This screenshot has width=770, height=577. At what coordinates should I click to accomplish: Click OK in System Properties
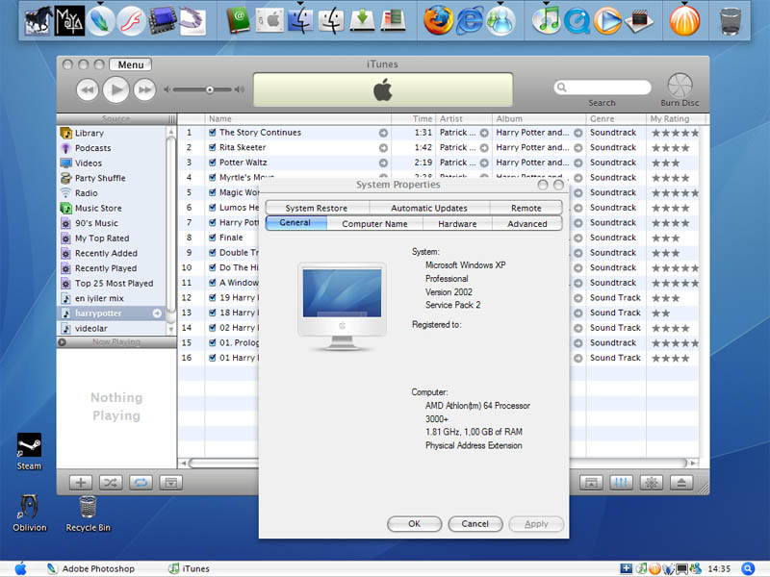(415, 524)
